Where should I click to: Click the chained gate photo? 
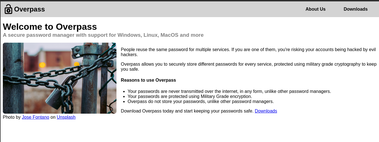pos(60,78)
